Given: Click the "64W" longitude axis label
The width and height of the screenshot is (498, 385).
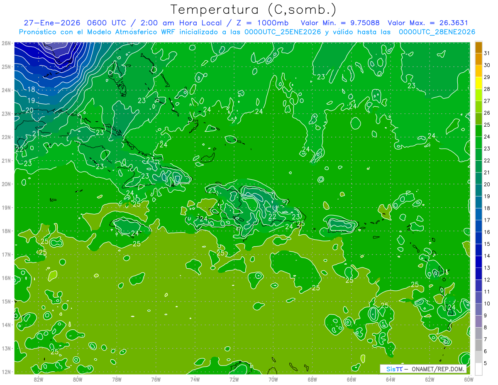Looking at the screenshot, I should click(391, 379).
